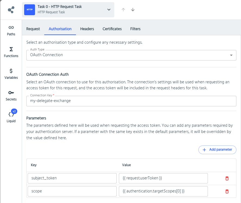Click the Add parameter button
This screenshot has height=203, width=241.
217,150
